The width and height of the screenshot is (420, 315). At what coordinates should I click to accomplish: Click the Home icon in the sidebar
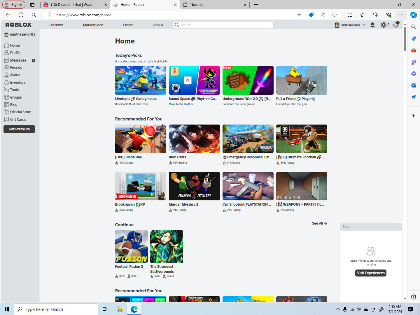(6, 45)
